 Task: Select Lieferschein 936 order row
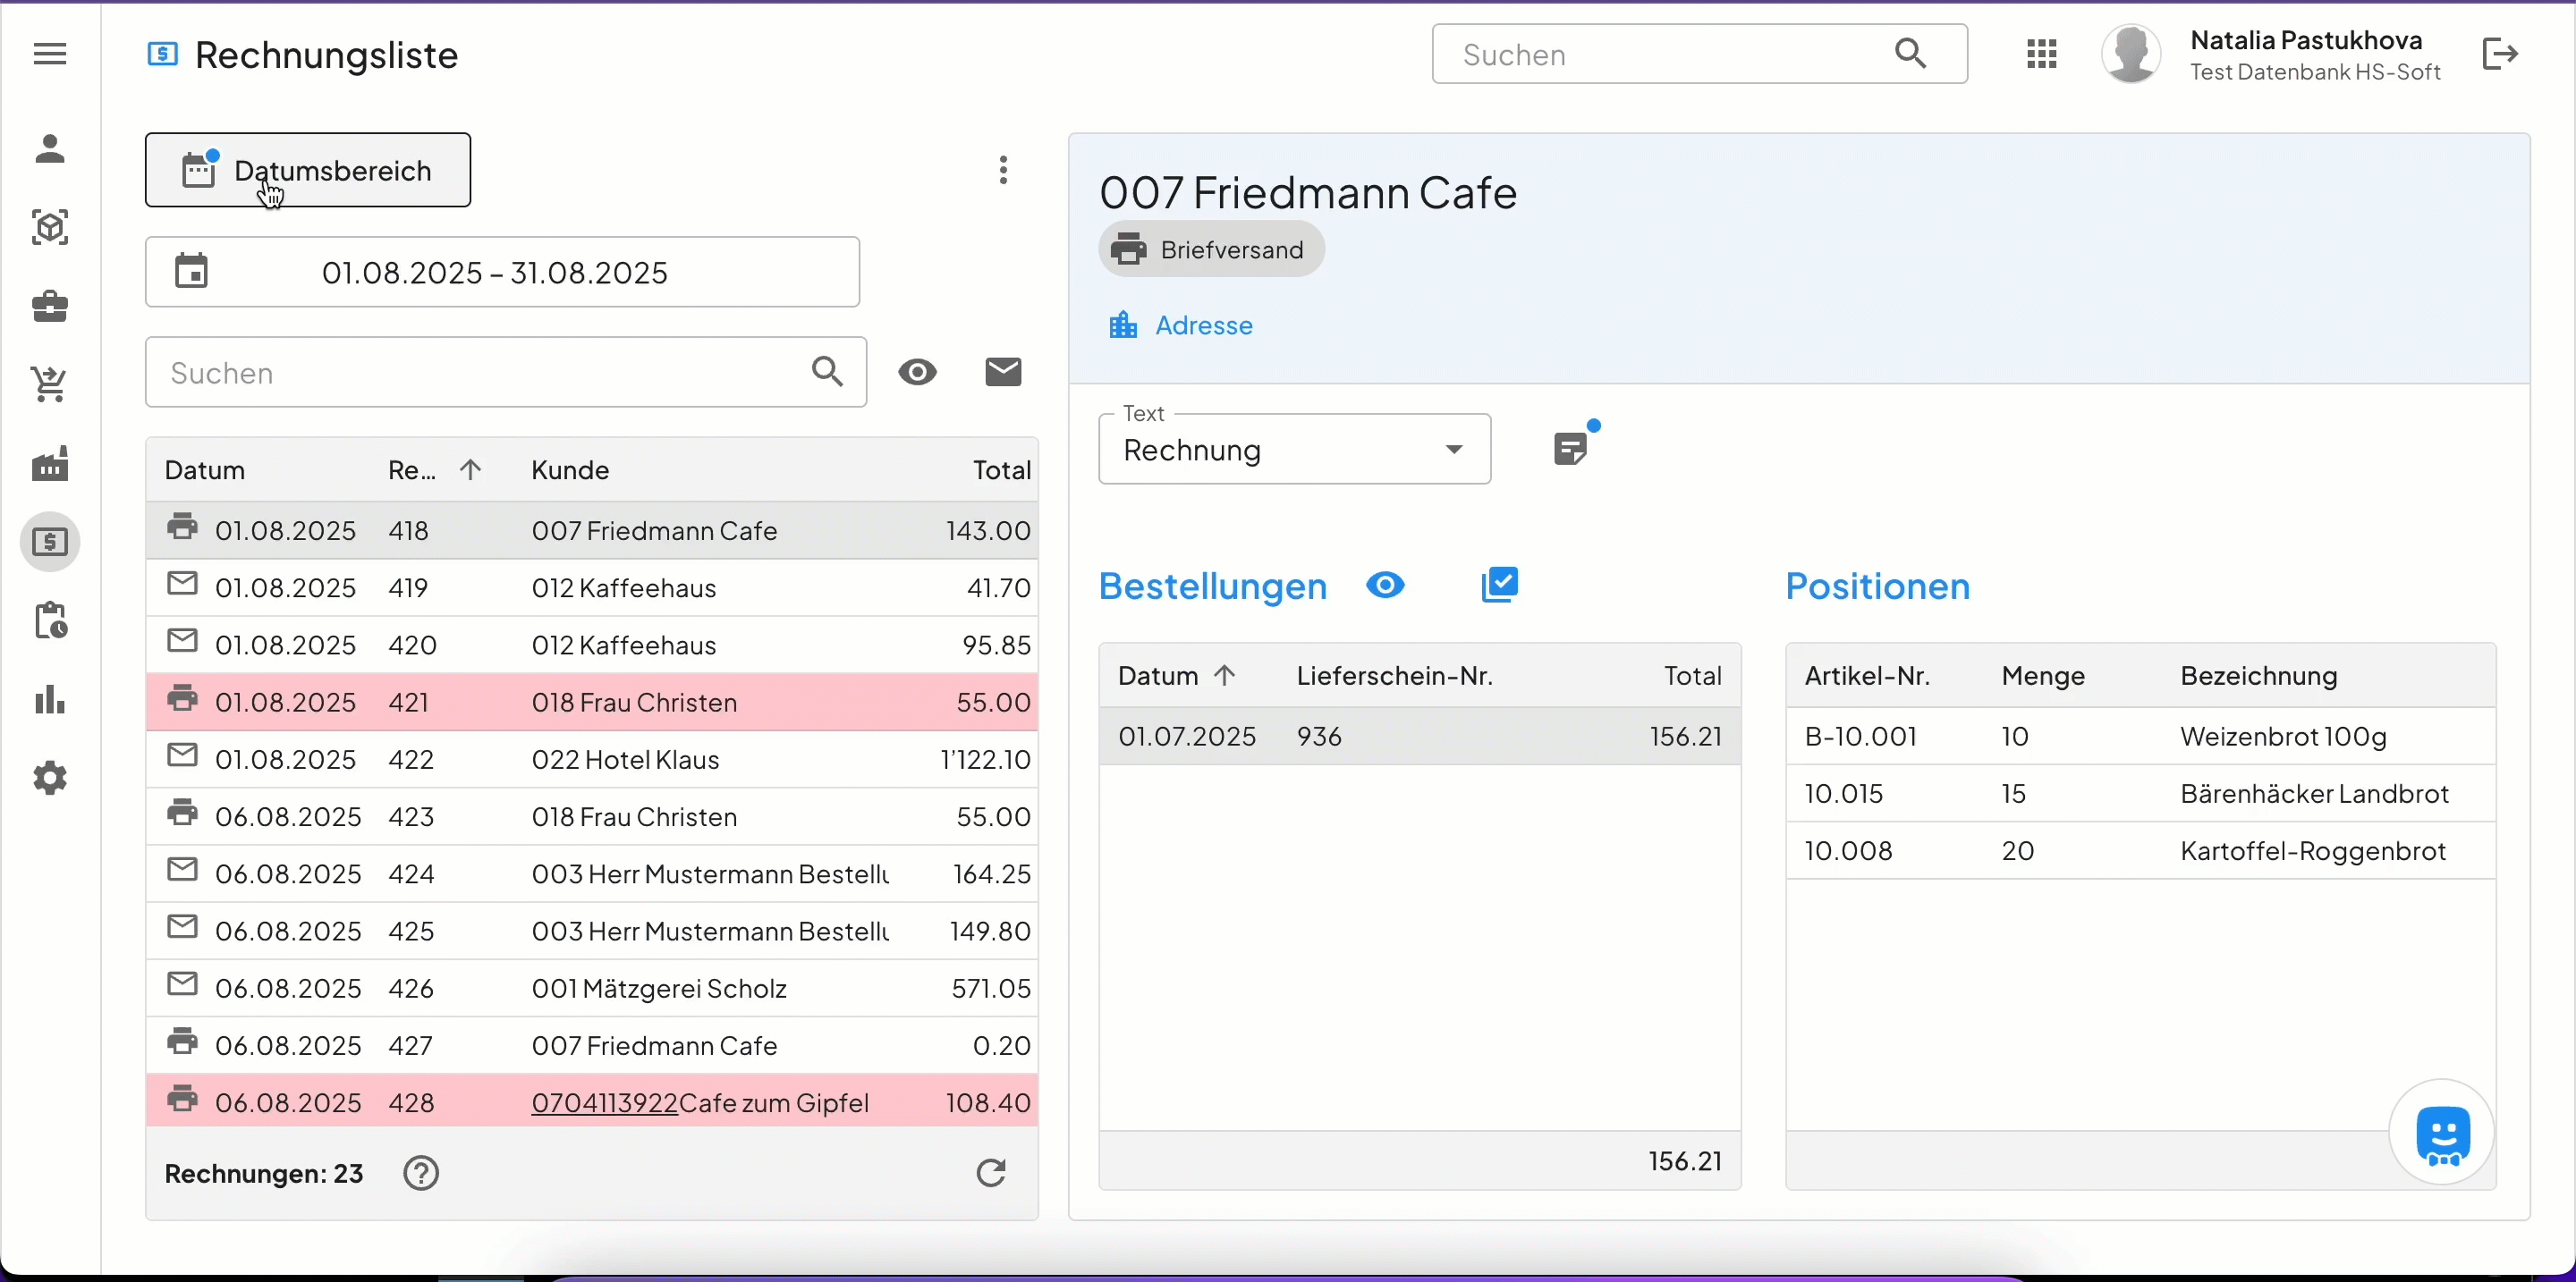1420,737
